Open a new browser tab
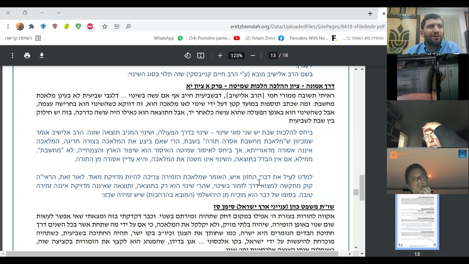The image size is (469, 264). point(370,14)
